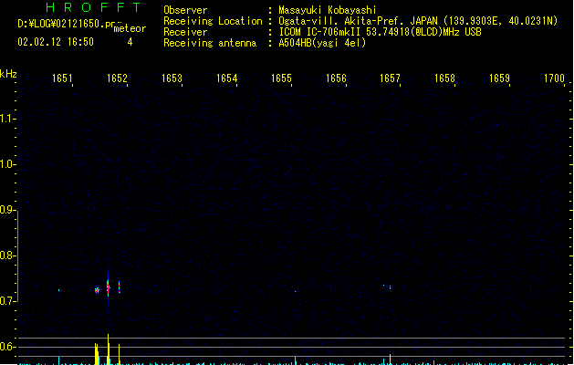Click time axis label 1657
Image resolution: width=574 pixels, height=365 pixels.
390,78
